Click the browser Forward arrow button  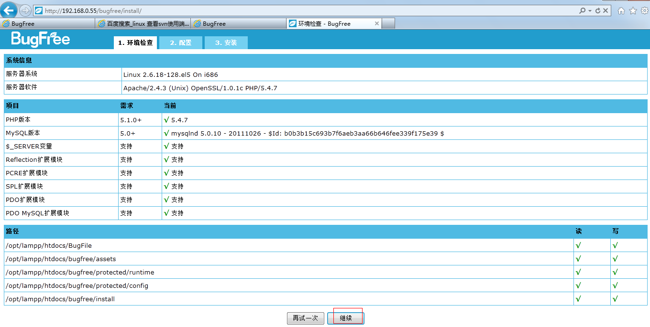tap(25, 11)
